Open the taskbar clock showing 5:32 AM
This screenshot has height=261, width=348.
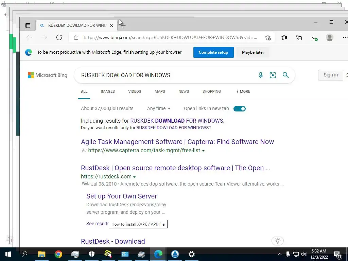[x=319, y=254]
